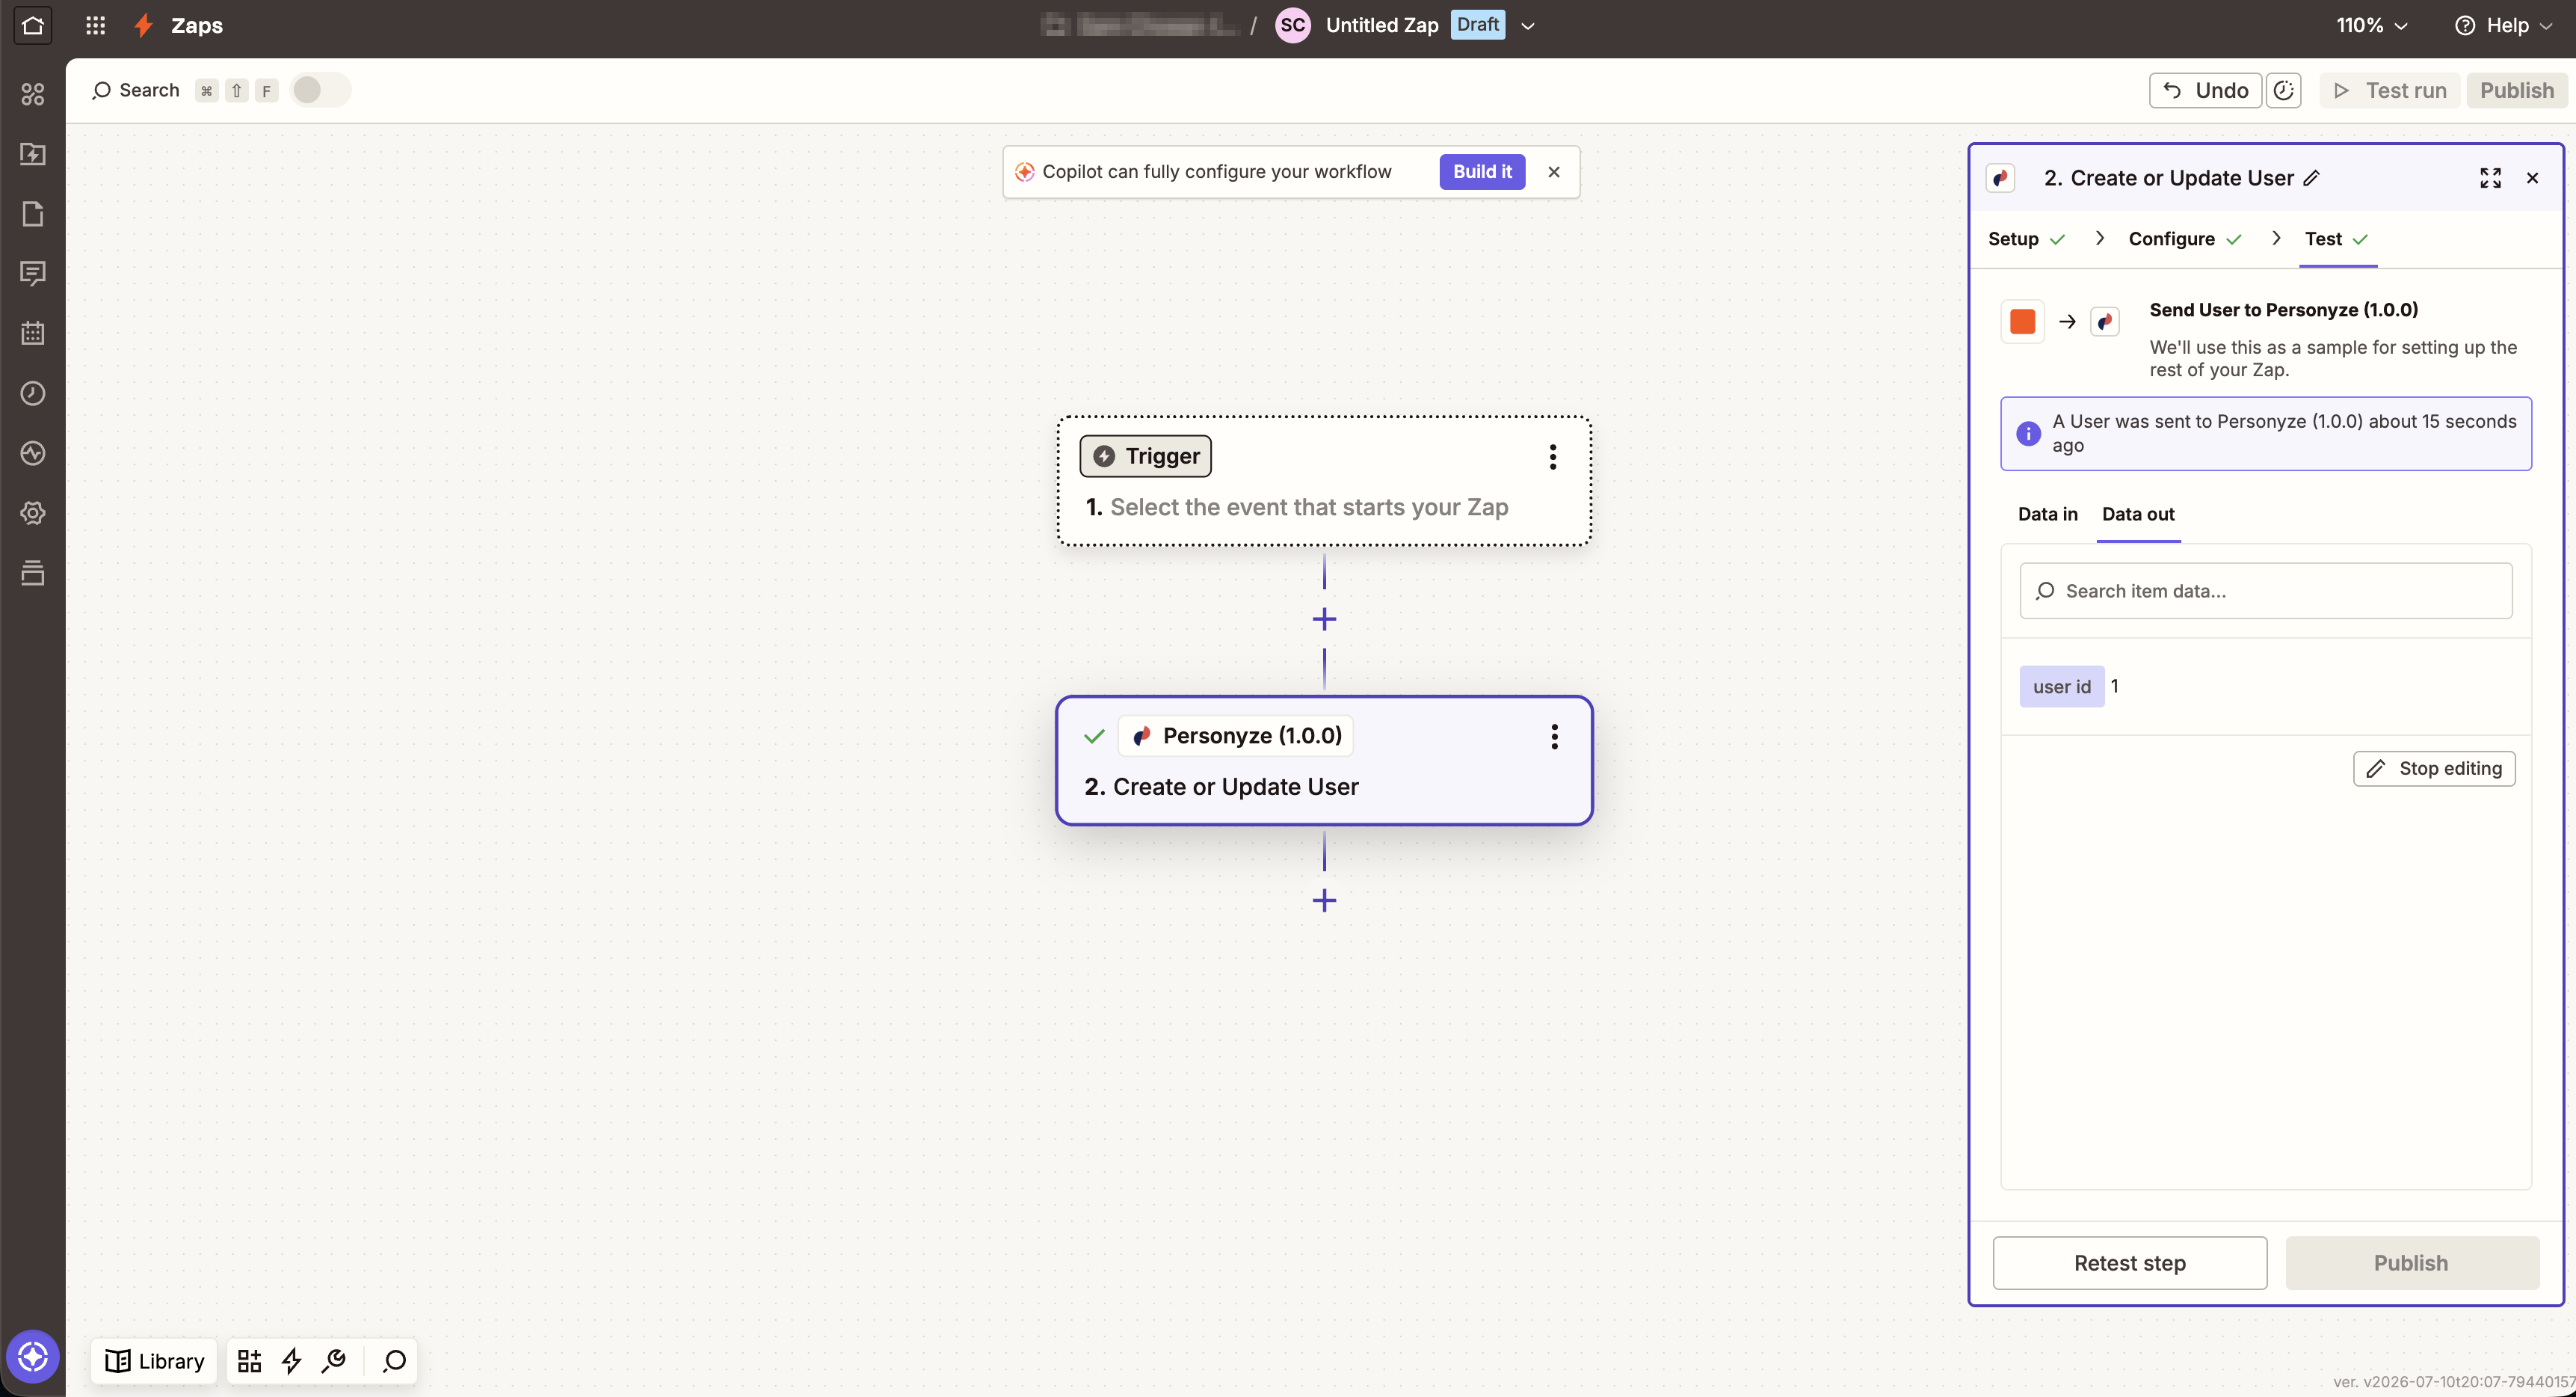Click the Undo button
The width and height of the screenshot is (2576, 1397).
point(2205,90)
